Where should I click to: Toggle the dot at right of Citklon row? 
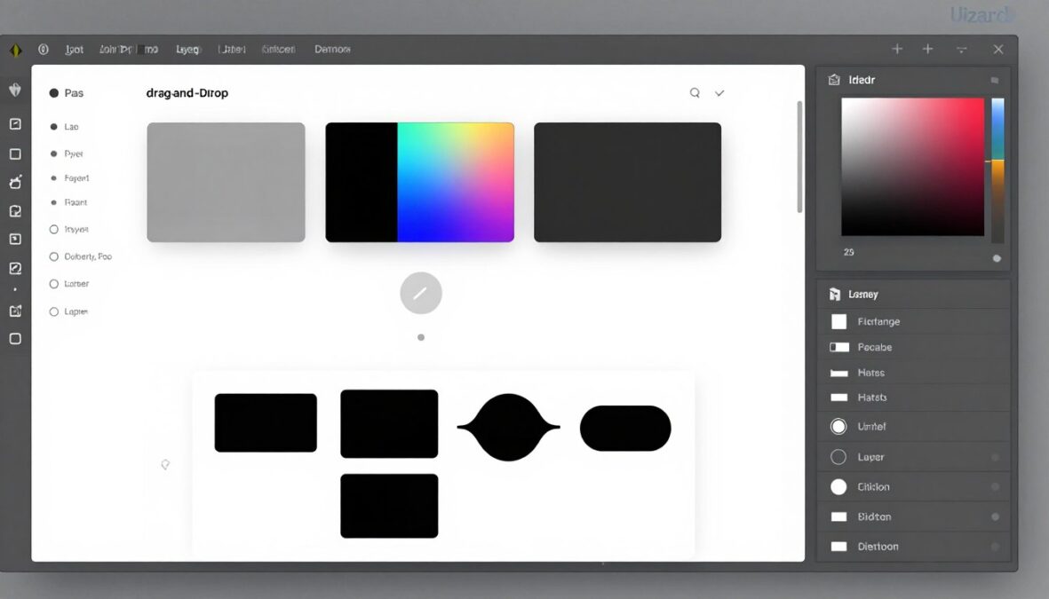(x=996, y=487)
